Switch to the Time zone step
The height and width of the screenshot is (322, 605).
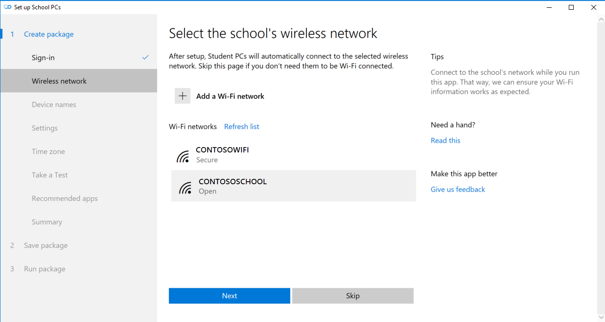48,151
